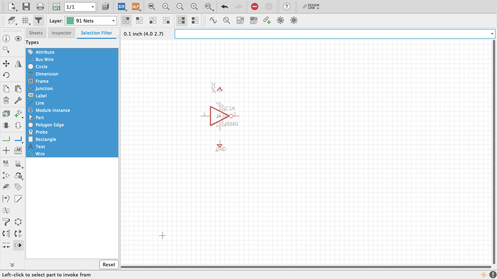
Task: Click the Undo arrow
Action: [x=225, y=6]
